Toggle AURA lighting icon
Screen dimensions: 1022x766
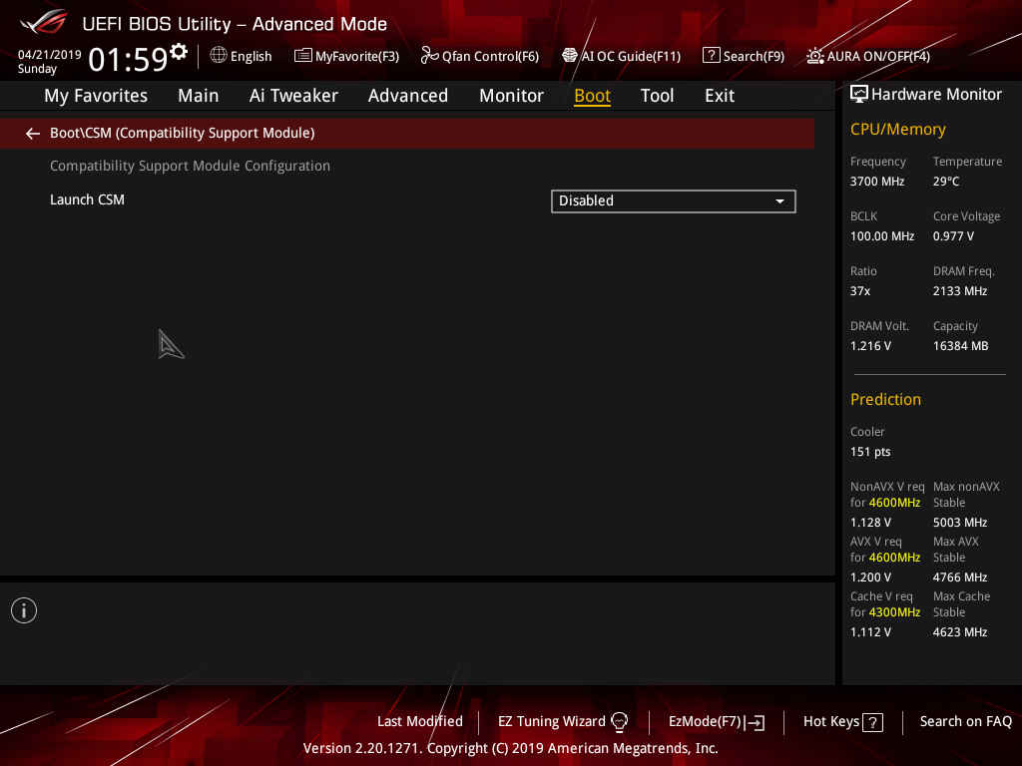coord(814,56)
